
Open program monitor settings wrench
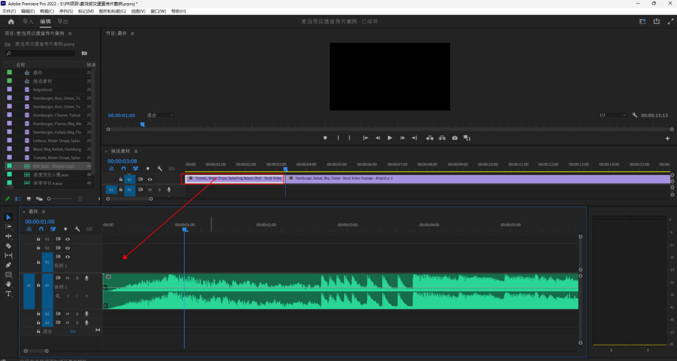[635, 115]
